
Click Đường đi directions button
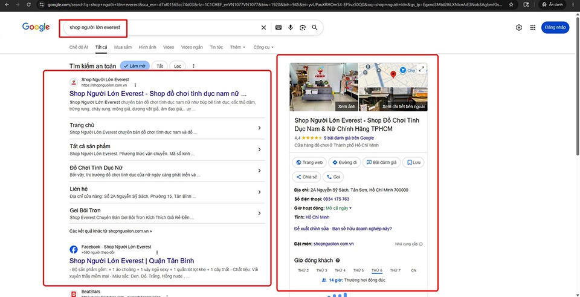(344, 162)
